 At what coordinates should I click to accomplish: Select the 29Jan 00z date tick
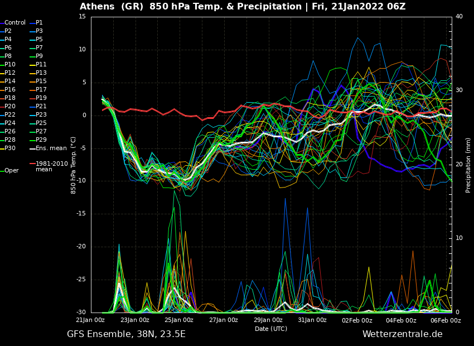268,320
